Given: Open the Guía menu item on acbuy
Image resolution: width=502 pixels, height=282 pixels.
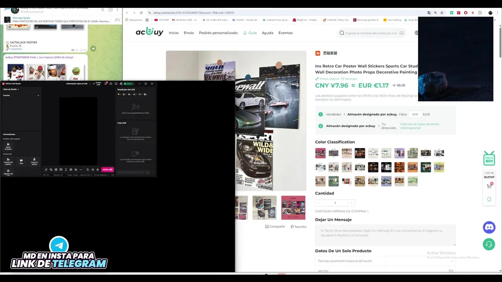Looking at the screenshot, I should click(250, 33).
